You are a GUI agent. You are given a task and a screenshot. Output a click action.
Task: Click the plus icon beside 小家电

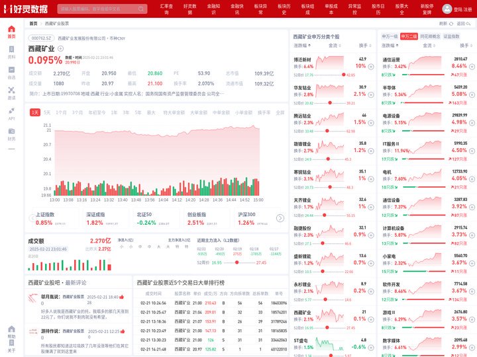(x=472, y=263)
